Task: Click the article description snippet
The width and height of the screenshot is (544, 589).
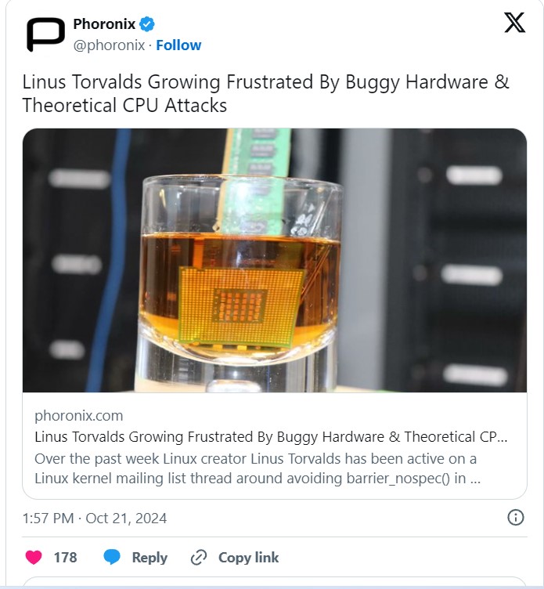Action: tap(258, 468)
